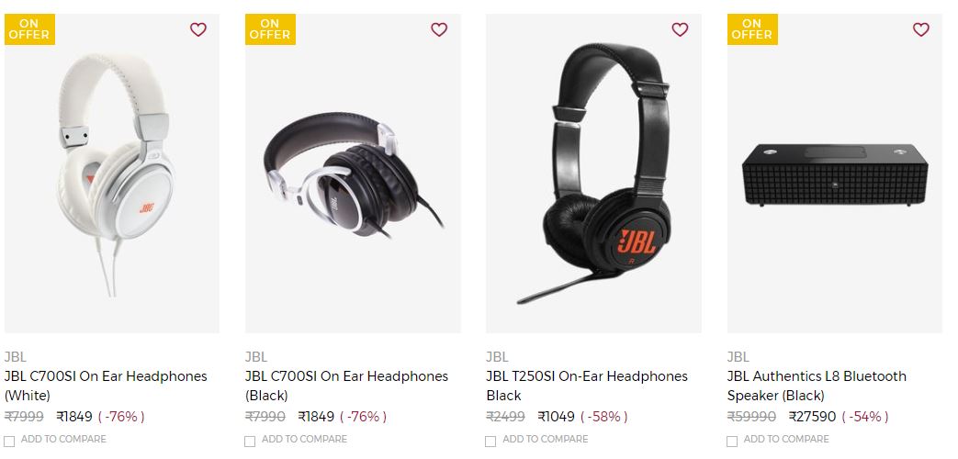This screenshot has width=958, height=459.
Task: Check Add to Compare for black C700SI
Action: 250,441
